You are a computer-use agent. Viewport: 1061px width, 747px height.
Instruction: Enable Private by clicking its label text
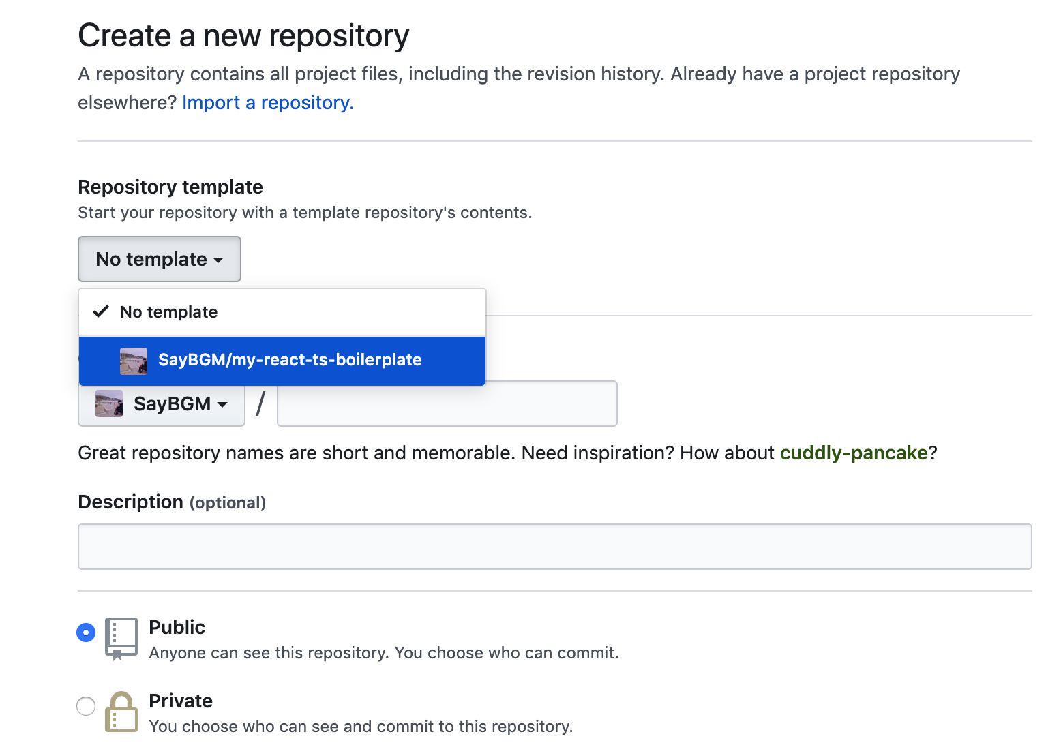pyautogui.click(x=180, y=701)
